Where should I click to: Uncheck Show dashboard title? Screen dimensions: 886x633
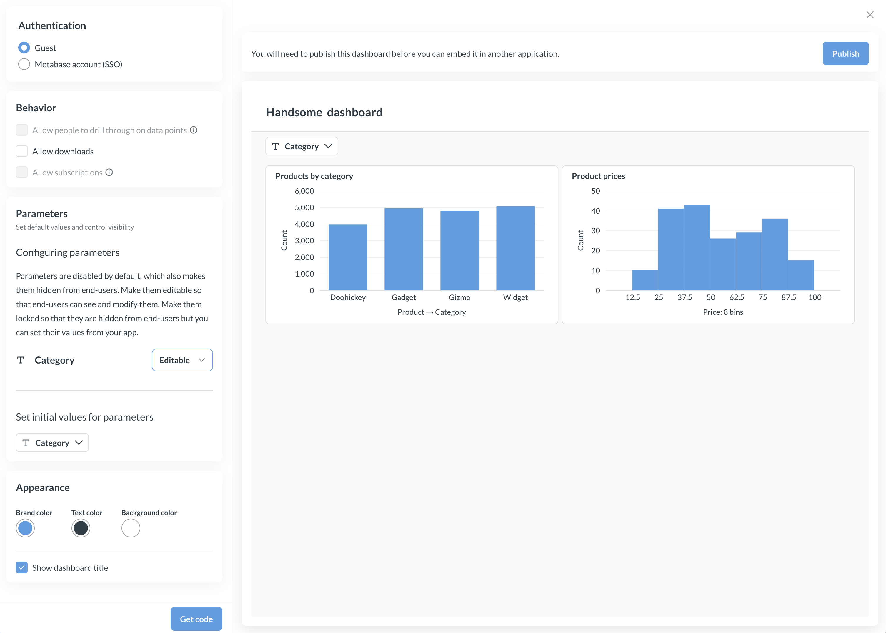click(22, 567)
